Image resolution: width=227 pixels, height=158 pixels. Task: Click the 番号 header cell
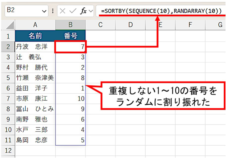tap(70, 36)
